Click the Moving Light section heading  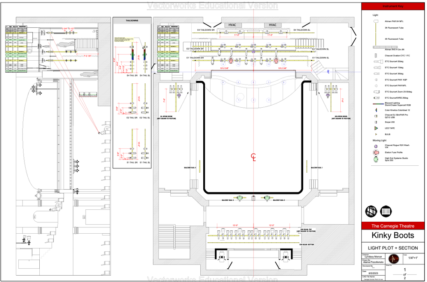click(379, 140)
